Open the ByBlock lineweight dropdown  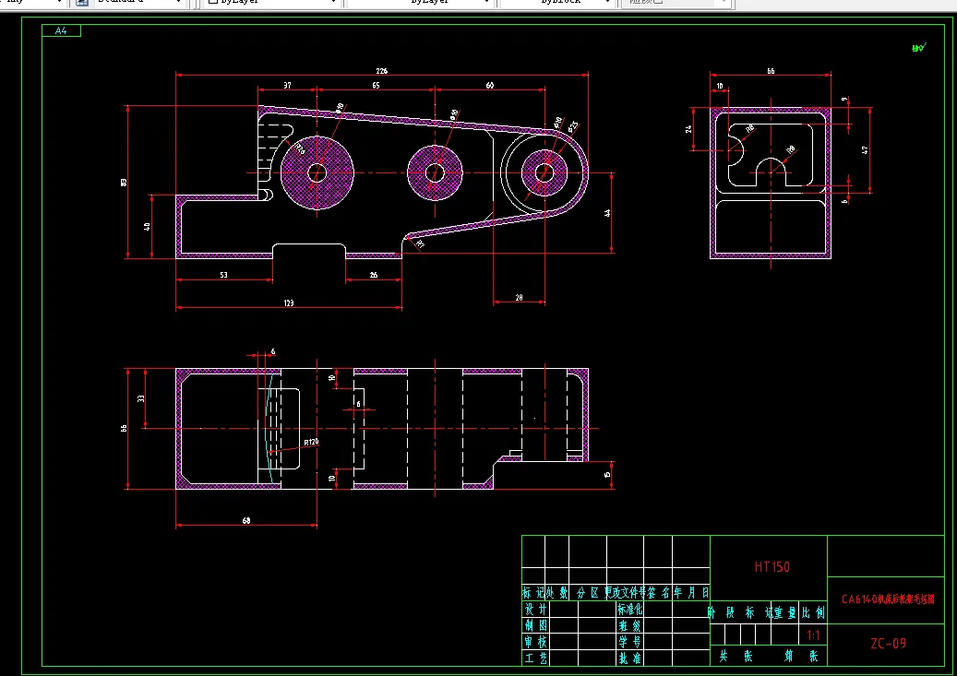coord(556,3)
